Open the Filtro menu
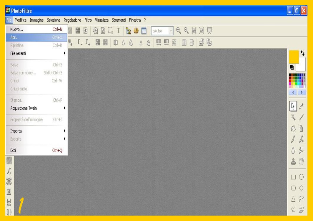This screenshot has width=313, height=221. pyautogui.click(x=88, y=20)
